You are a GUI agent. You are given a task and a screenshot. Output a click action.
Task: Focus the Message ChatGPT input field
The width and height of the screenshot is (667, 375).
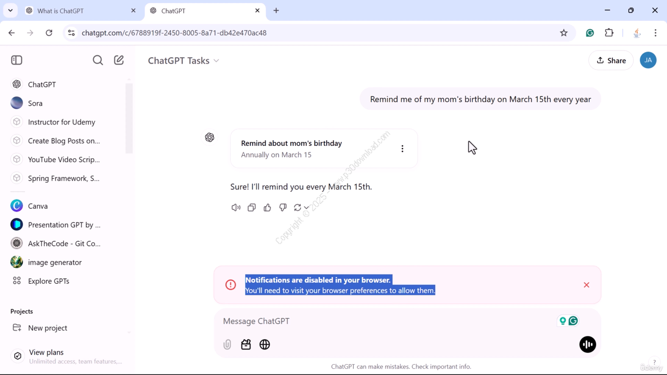pos(386,321)
